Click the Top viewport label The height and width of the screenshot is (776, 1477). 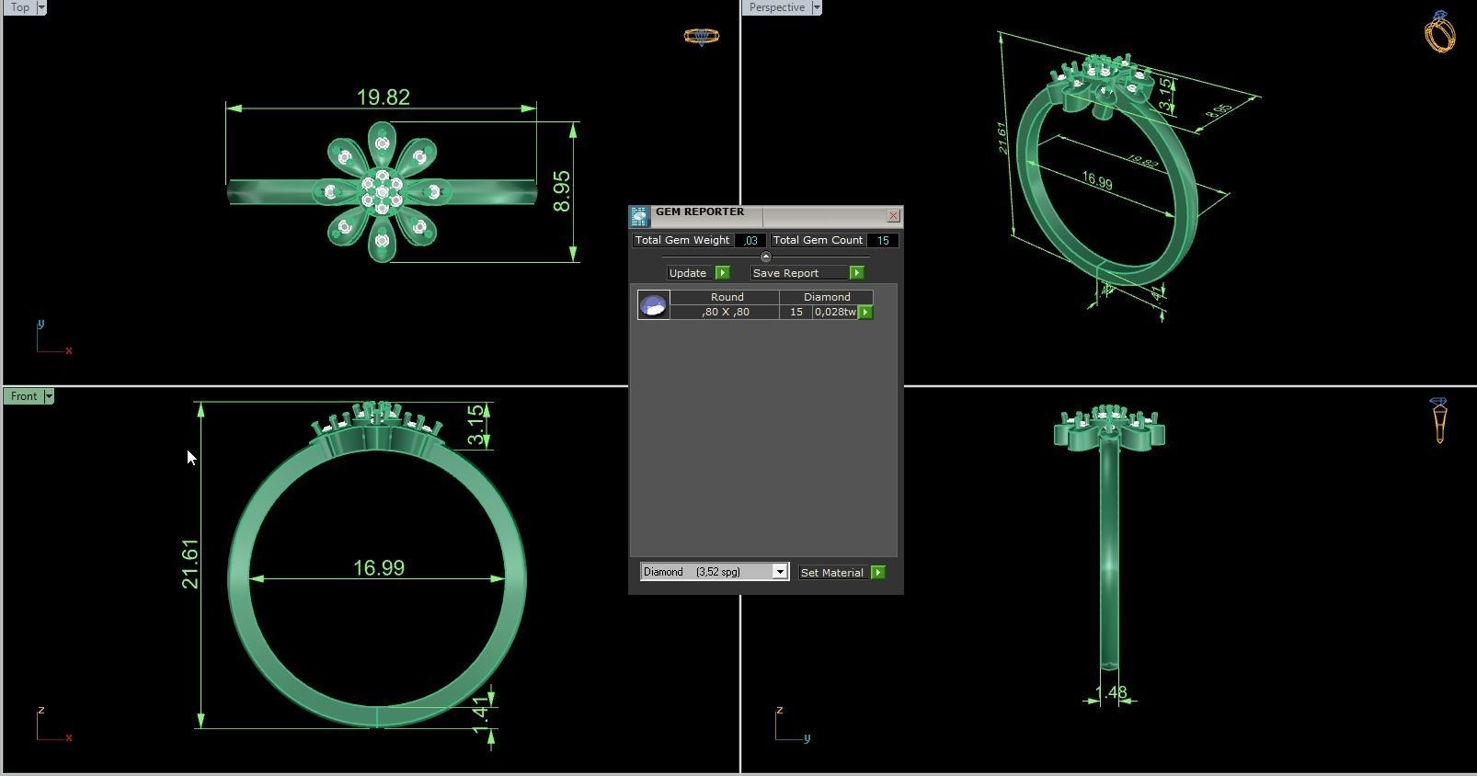(x=19, y=7)
